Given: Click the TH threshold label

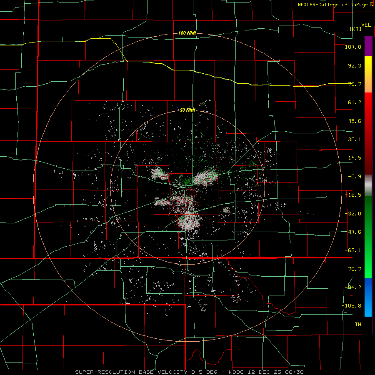Looking at the screenshot, I should [358, 324].
